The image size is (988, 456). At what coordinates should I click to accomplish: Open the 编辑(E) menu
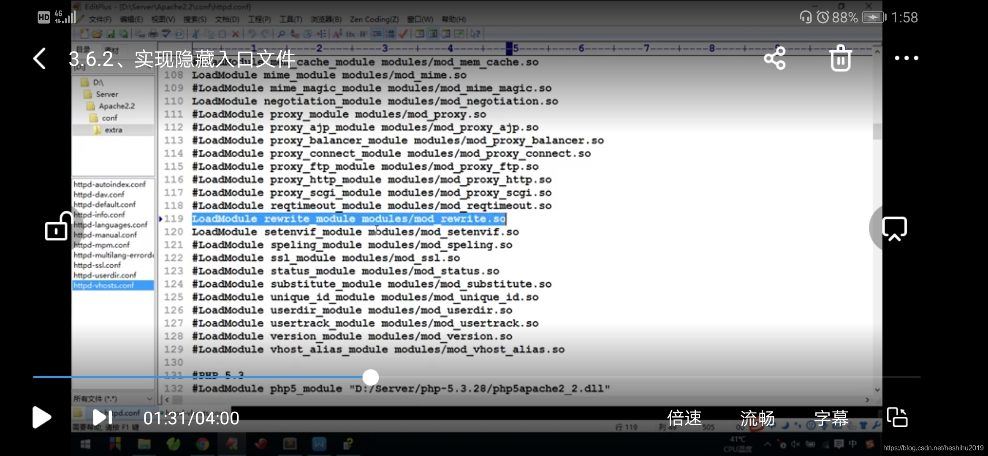tap(131, 19)
